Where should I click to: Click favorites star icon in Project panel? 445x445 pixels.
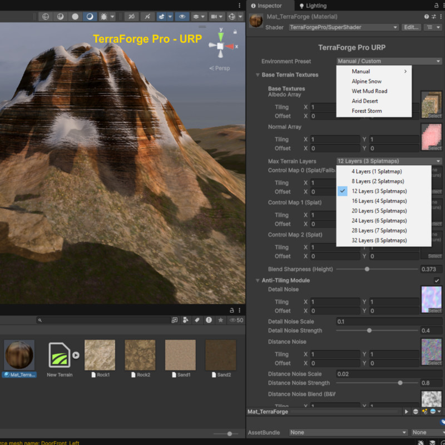(x=220, y=320)
